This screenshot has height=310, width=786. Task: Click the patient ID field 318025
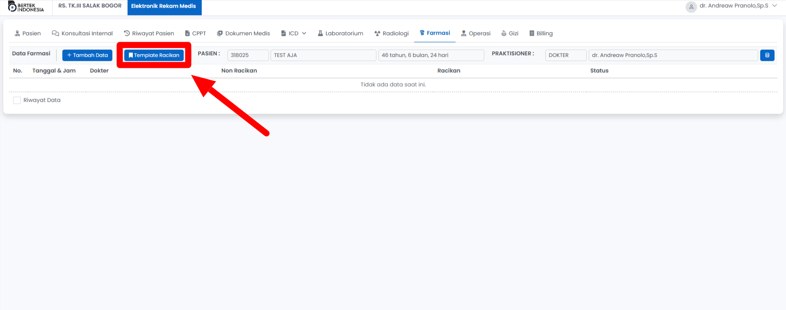click(248, 55)
